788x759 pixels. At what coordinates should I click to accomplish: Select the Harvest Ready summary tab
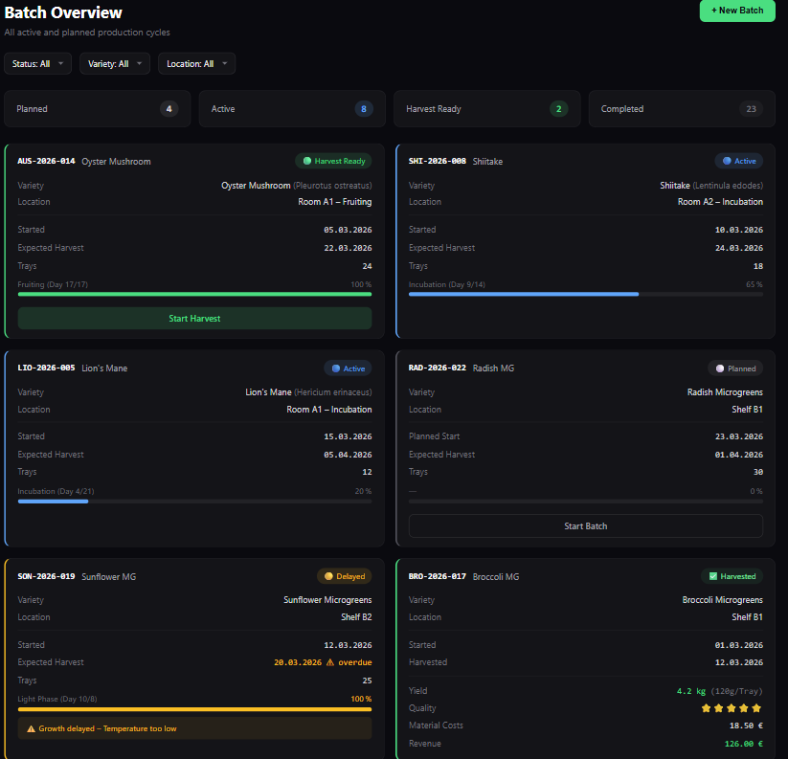(x=486, y=109)
